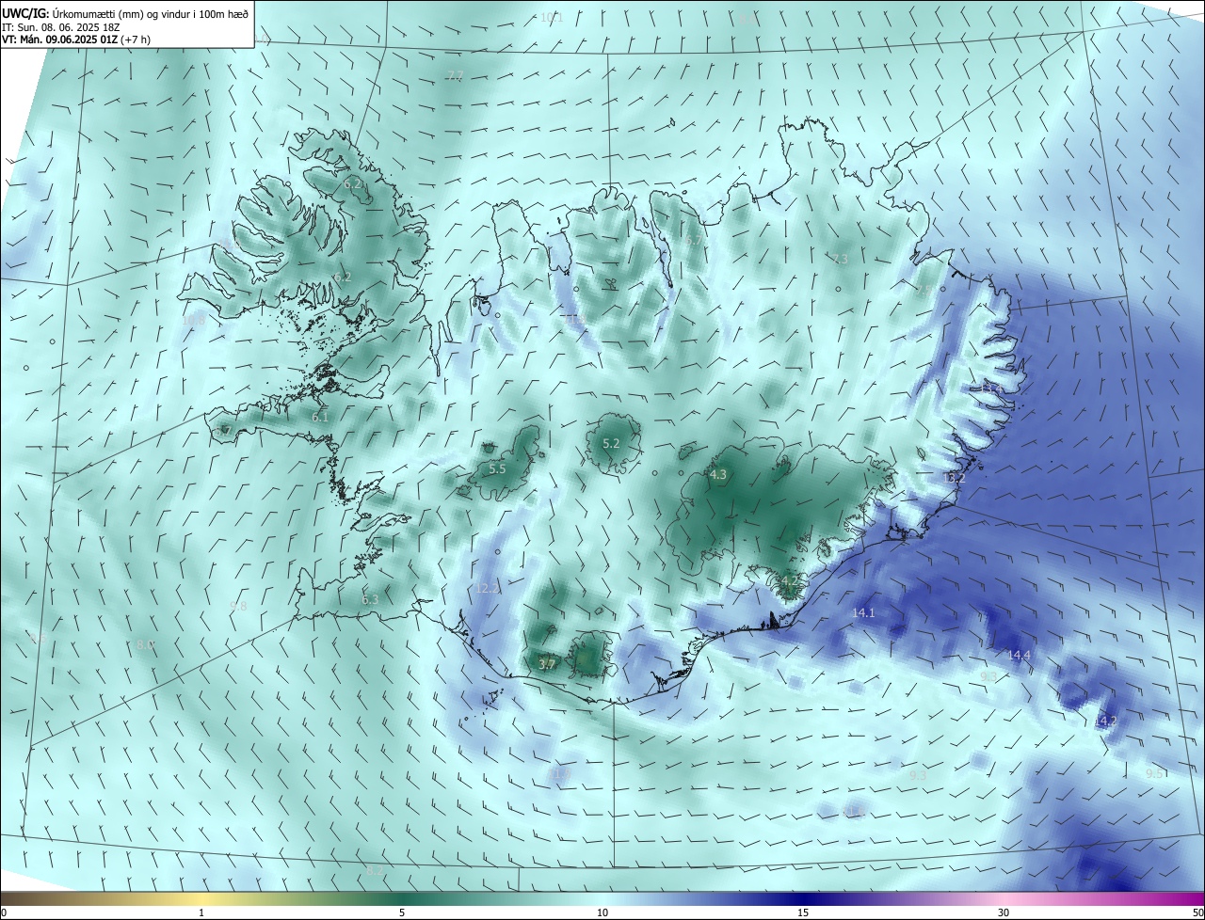Click the 6.1 value label
Image resolution: width=1205 pixels, height=920 pixels.
click(x=320, y=417)
